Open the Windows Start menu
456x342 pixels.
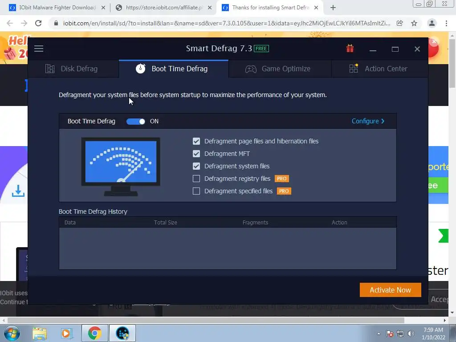click(x=11, y=333)
